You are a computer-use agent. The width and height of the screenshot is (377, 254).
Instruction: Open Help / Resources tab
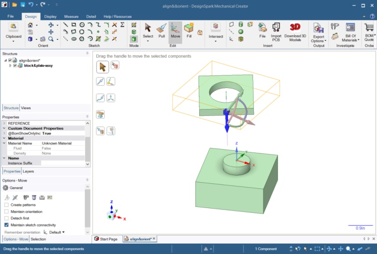(x=118, y=16)
